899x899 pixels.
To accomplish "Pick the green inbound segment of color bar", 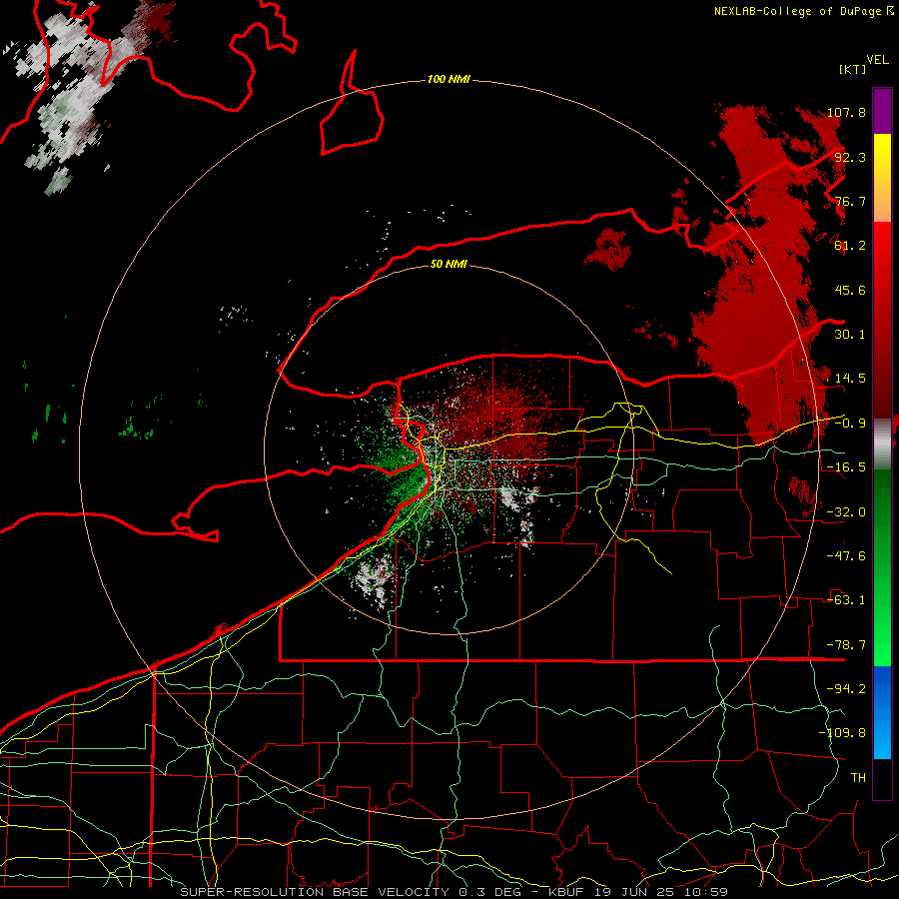I will (882, 567).
